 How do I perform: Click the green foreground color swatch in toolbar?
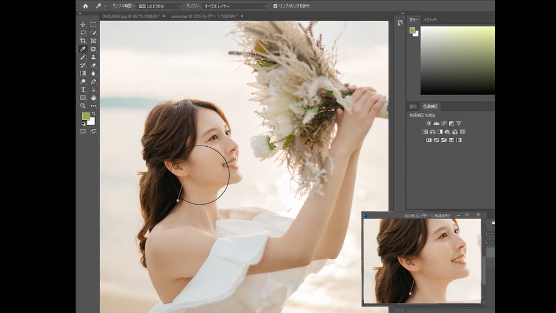(x=85, y=116)
